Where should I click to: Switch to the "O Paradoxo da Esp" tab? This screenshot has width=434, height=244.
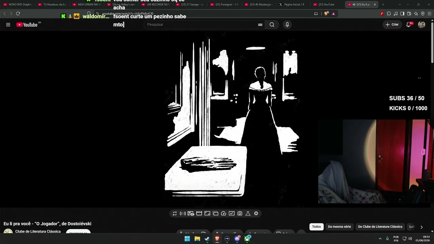click(x=52, y=4)
